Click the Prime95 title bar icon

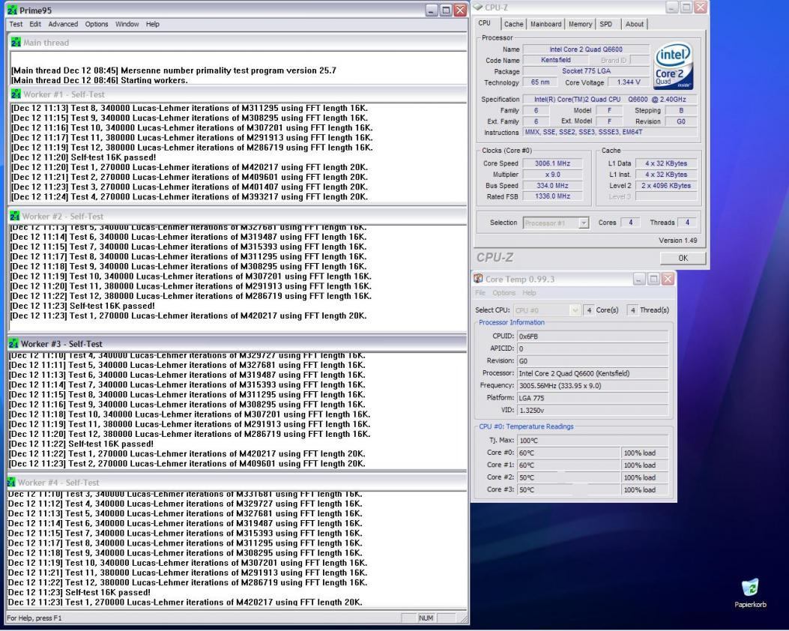(x=12, y=10)
